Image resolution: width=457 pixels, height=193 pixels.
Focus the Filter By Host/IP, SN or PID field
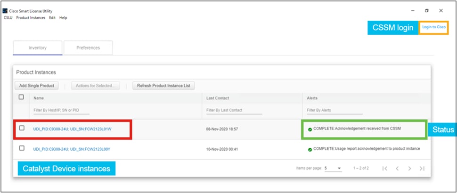click(62, 110)
